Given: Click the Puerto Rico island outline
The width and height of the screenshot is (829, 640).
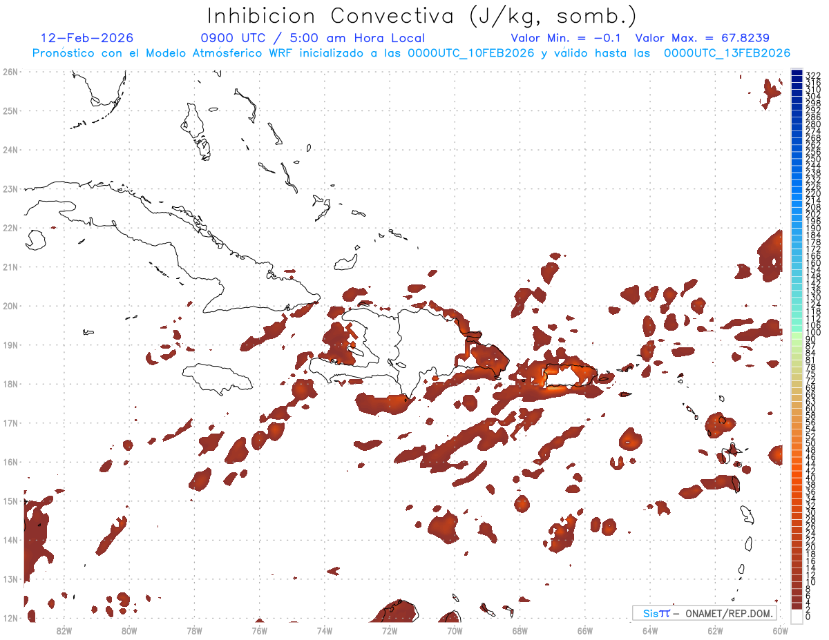Looking at the screenshot, I should pyautogui.click(x=571, y=375).
